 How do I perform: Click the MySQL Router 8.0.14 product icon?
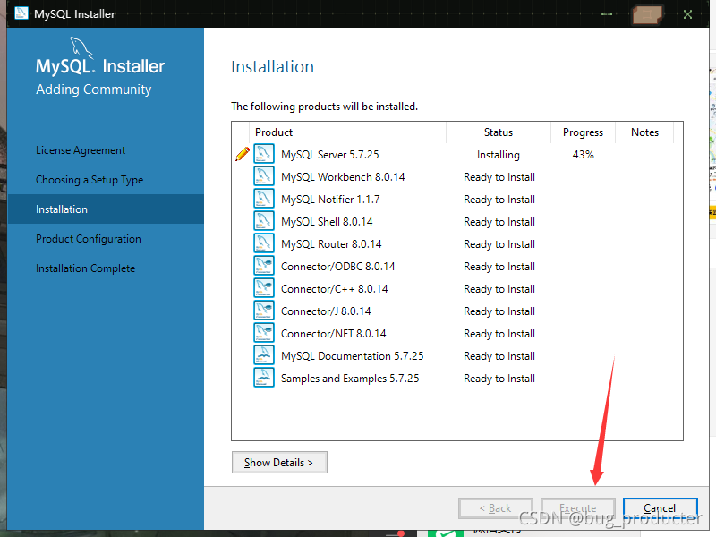[x=264, y=243]
